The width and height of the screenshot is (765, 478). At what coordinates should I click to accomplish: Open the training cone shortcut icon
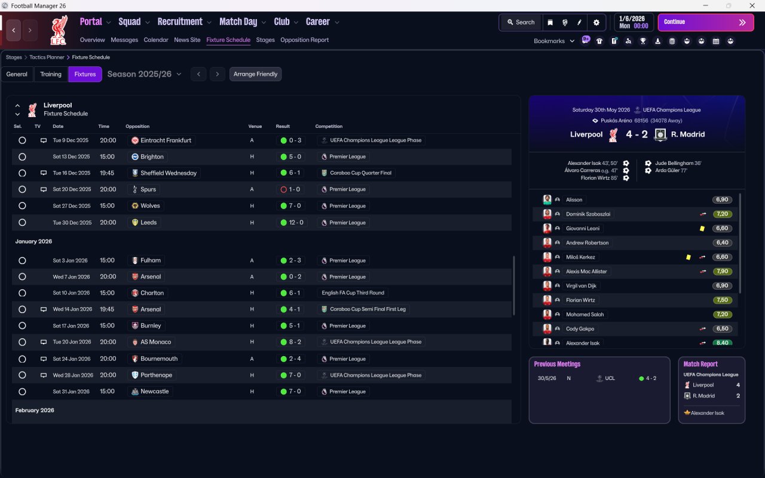click(x=657, y=41)
